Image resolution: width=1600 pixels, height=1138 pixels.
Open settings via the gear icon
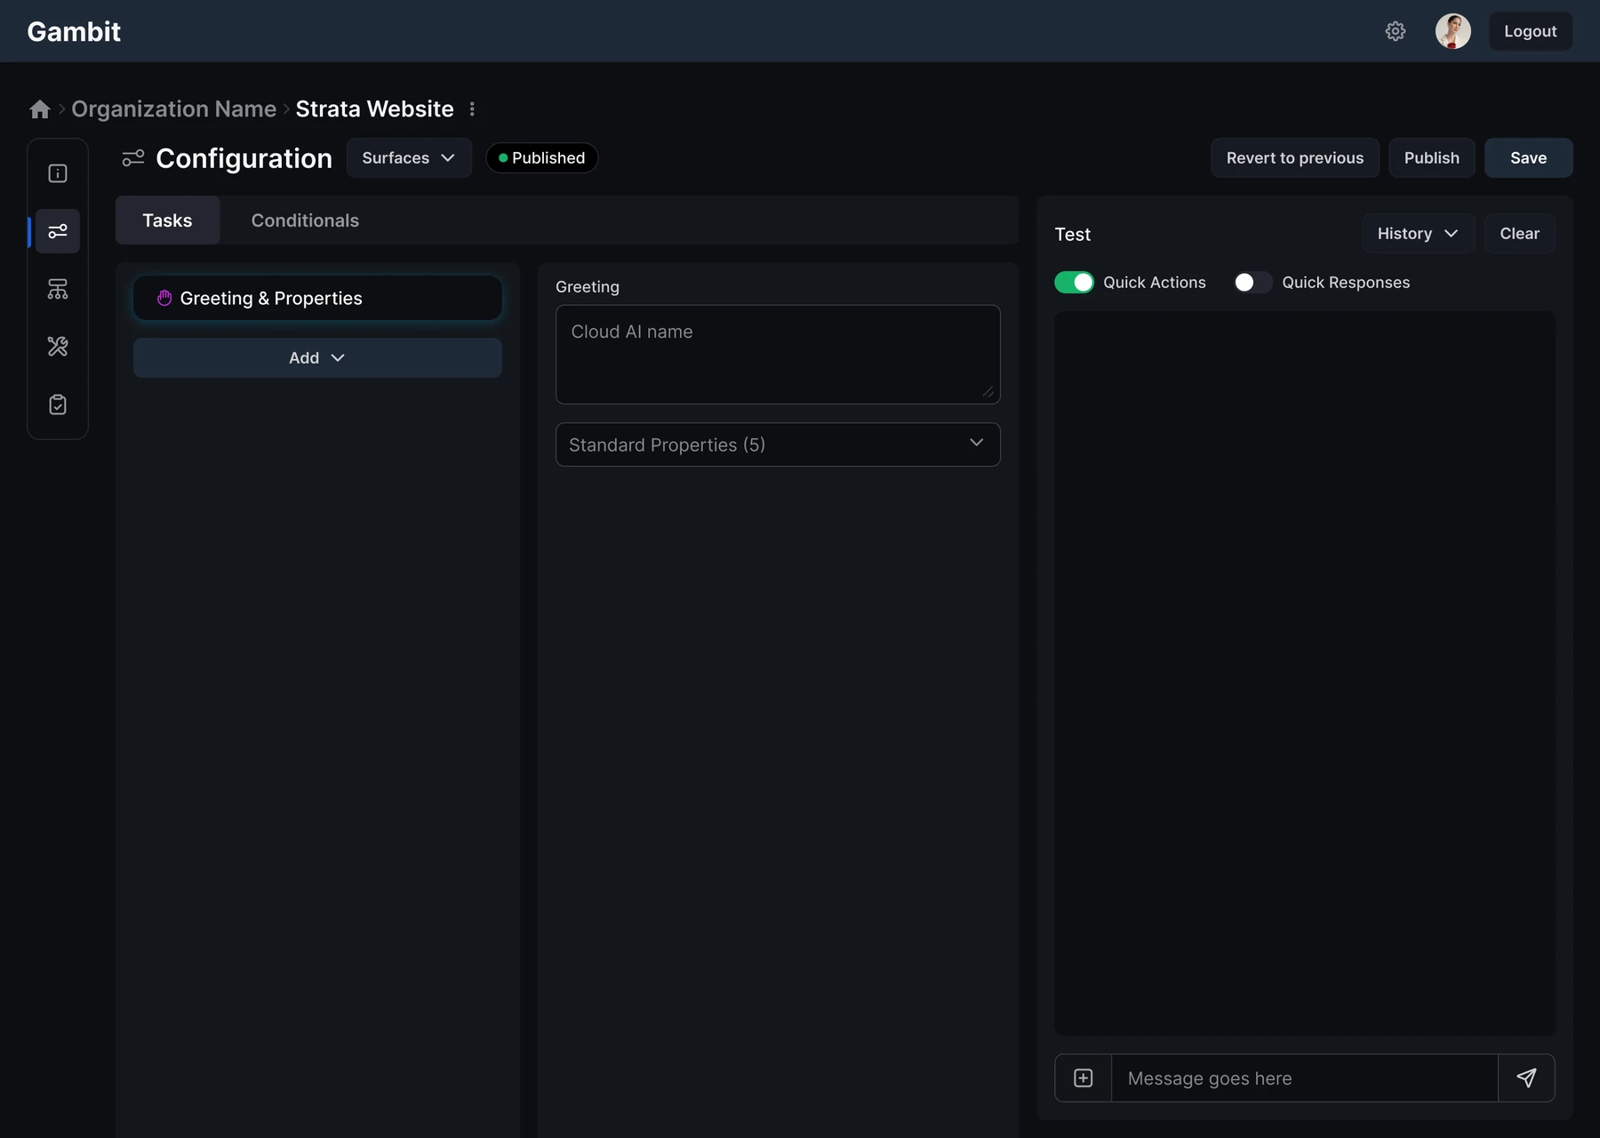coord(1396,31)
